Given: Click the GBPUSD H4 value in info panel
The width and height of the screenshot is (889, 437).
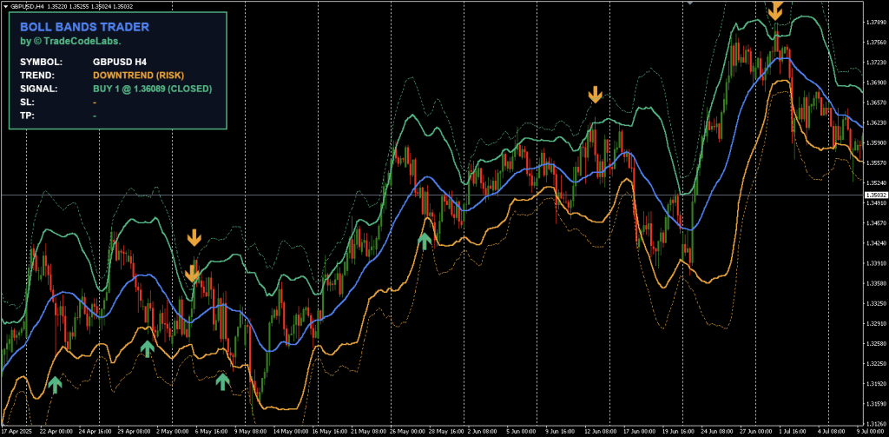Looking at the screenshot, I should pos(120,62).
